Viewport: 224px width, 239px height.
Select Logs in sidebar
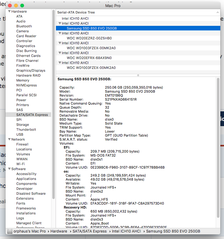tap(20, 218)
